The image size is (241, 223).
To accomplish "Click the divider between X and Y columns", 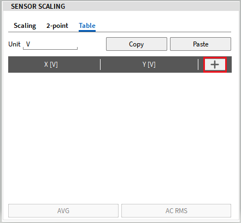I will 100,64.
